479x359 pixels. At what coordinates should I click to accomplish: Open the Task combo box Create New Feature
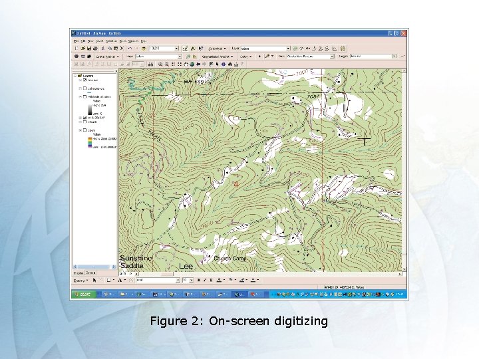click(x=311, y=56)
